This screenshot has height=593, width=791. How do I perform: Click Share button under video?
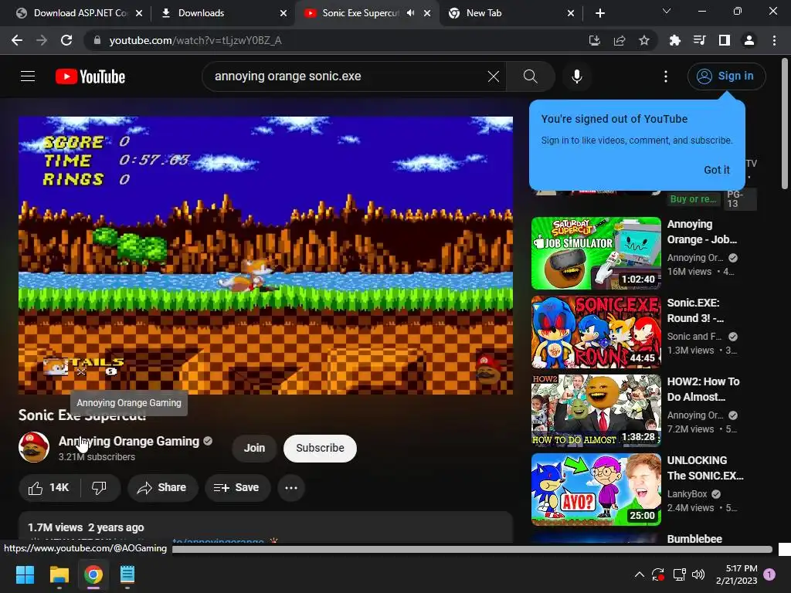162,488
